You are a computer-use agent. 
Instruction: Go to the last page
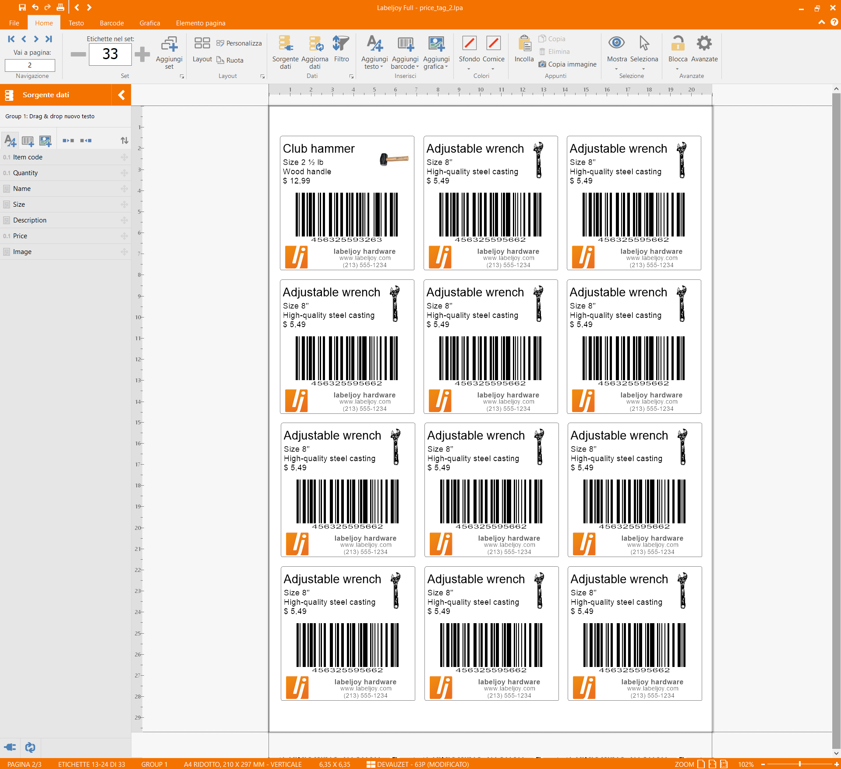(49, 39)
